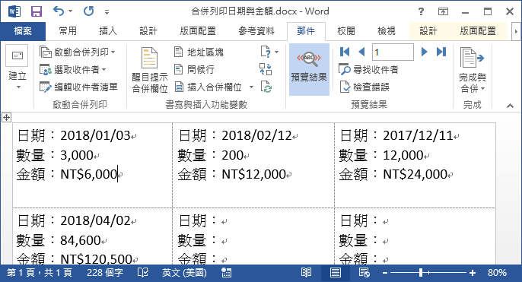Click 編輯收件者清單 button
522x282 pixels.
78,87
